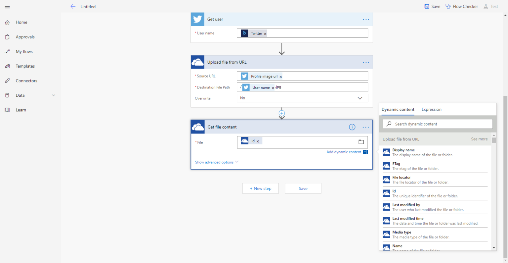Remove the Id token from the File field
The width and height of the screenshot is (508, 263).
(x=258, y=140)
